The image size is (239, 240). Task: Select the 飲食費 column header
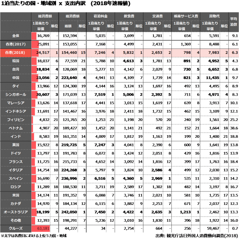[x=129, y=17]
